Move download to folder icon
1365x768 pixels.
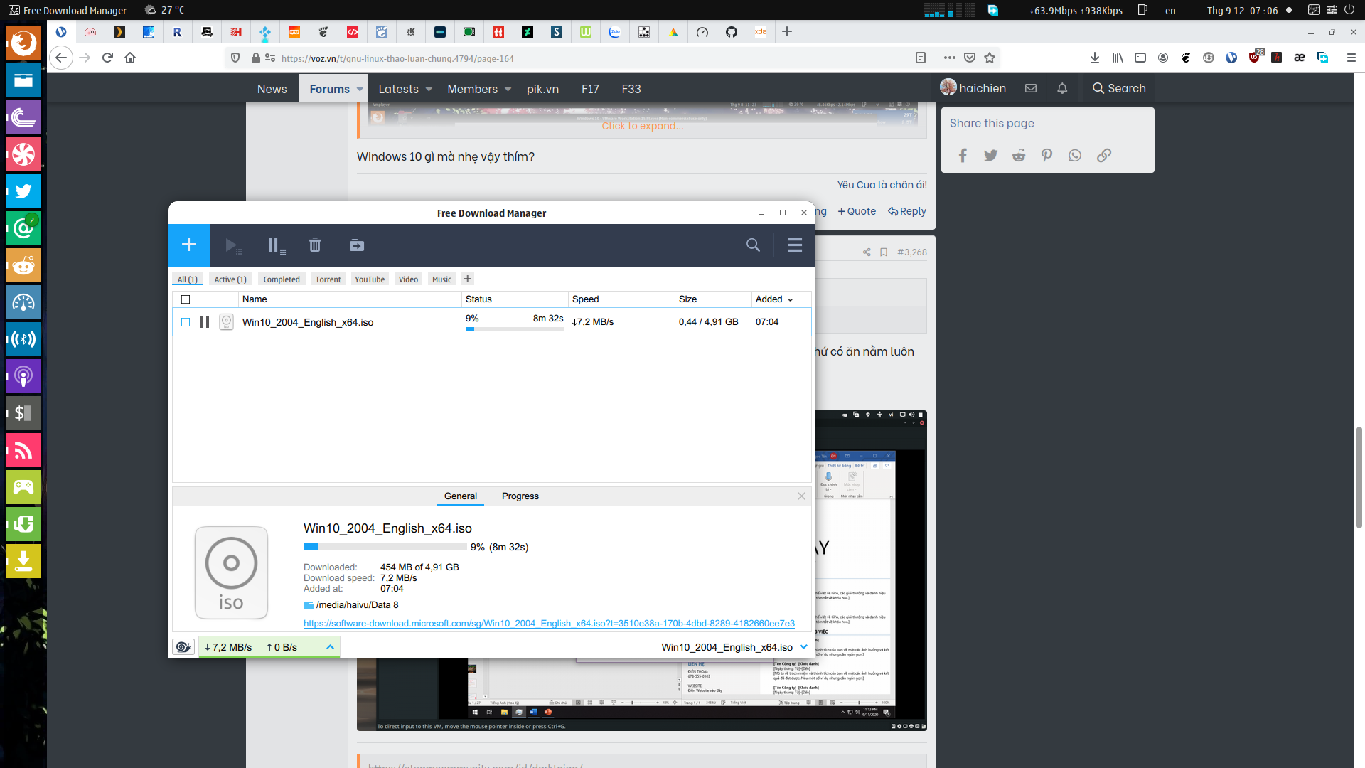[x=357, y=245]
